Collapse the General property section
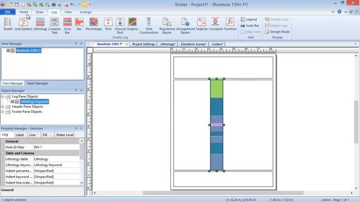 (x=3, y=141)
